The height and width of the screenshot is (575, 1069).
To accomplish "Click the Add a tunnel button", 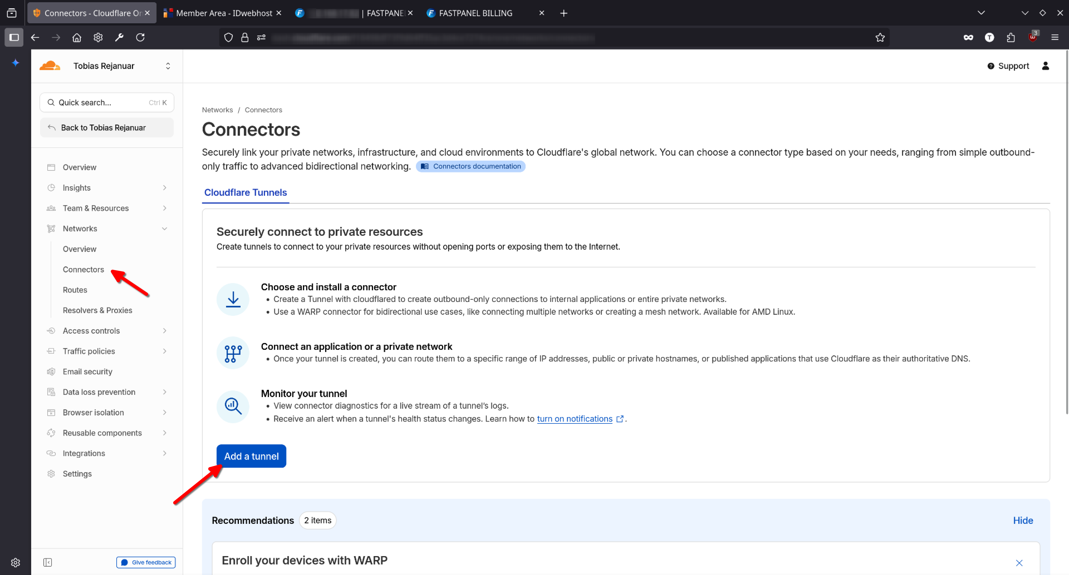I will click(251, 456).
